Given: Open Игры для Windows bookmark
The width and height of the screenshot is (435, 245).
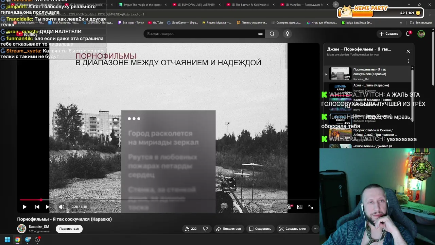Looking at the screenshot, I should [321, 23].
